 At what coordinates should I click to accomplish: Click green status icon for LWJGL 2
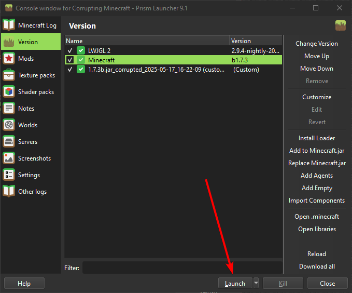point(81,50)
